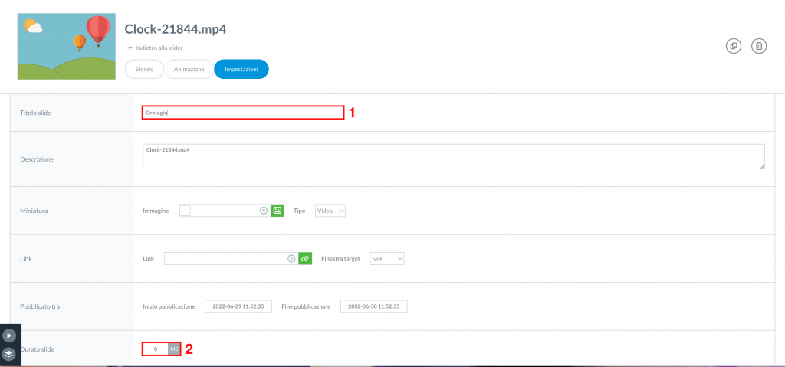Viewport: 785px width, 367px height.
Task: Click the hot air balloon slide thumbnail
Action: (67, 47)
